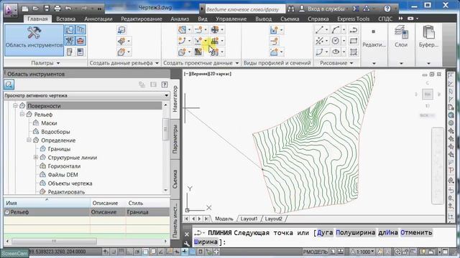Click the Section Views icon

click(x=274, y=52)
